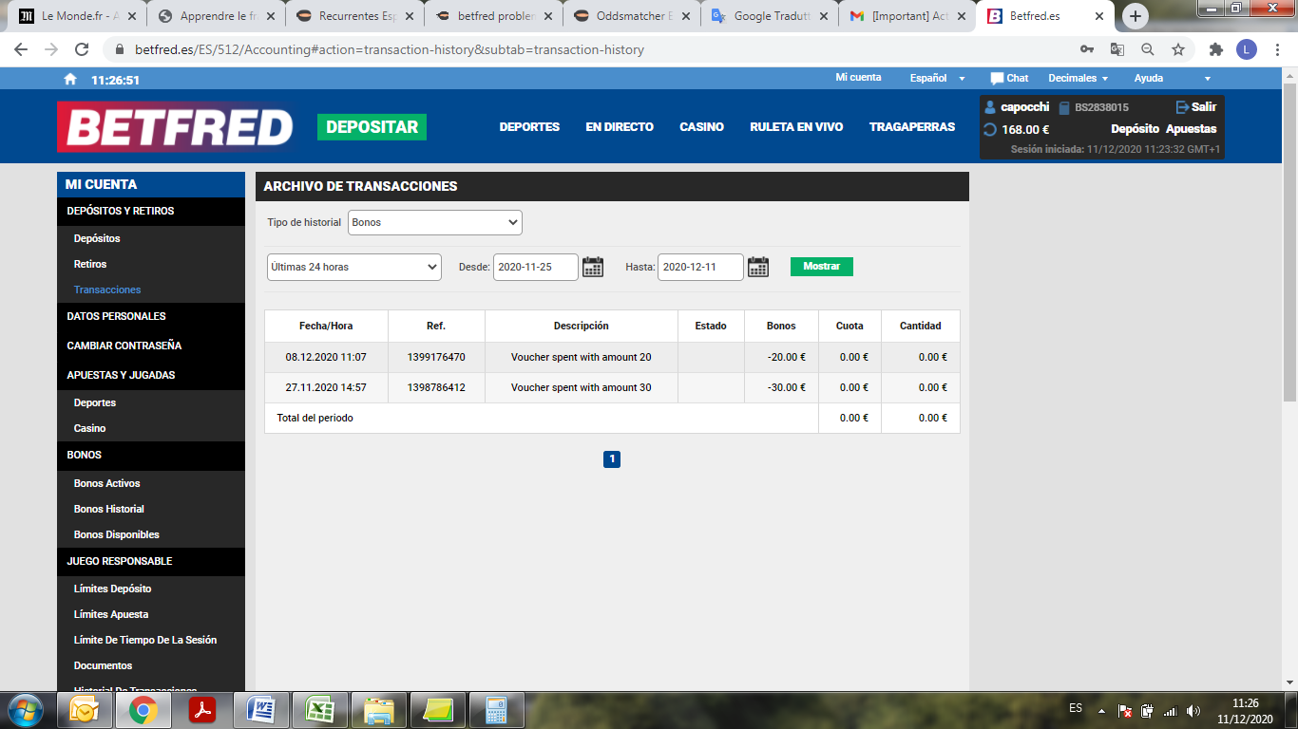1298x729 pixels.
Task: Open Word from the taskbar
Action: [261, 710]
